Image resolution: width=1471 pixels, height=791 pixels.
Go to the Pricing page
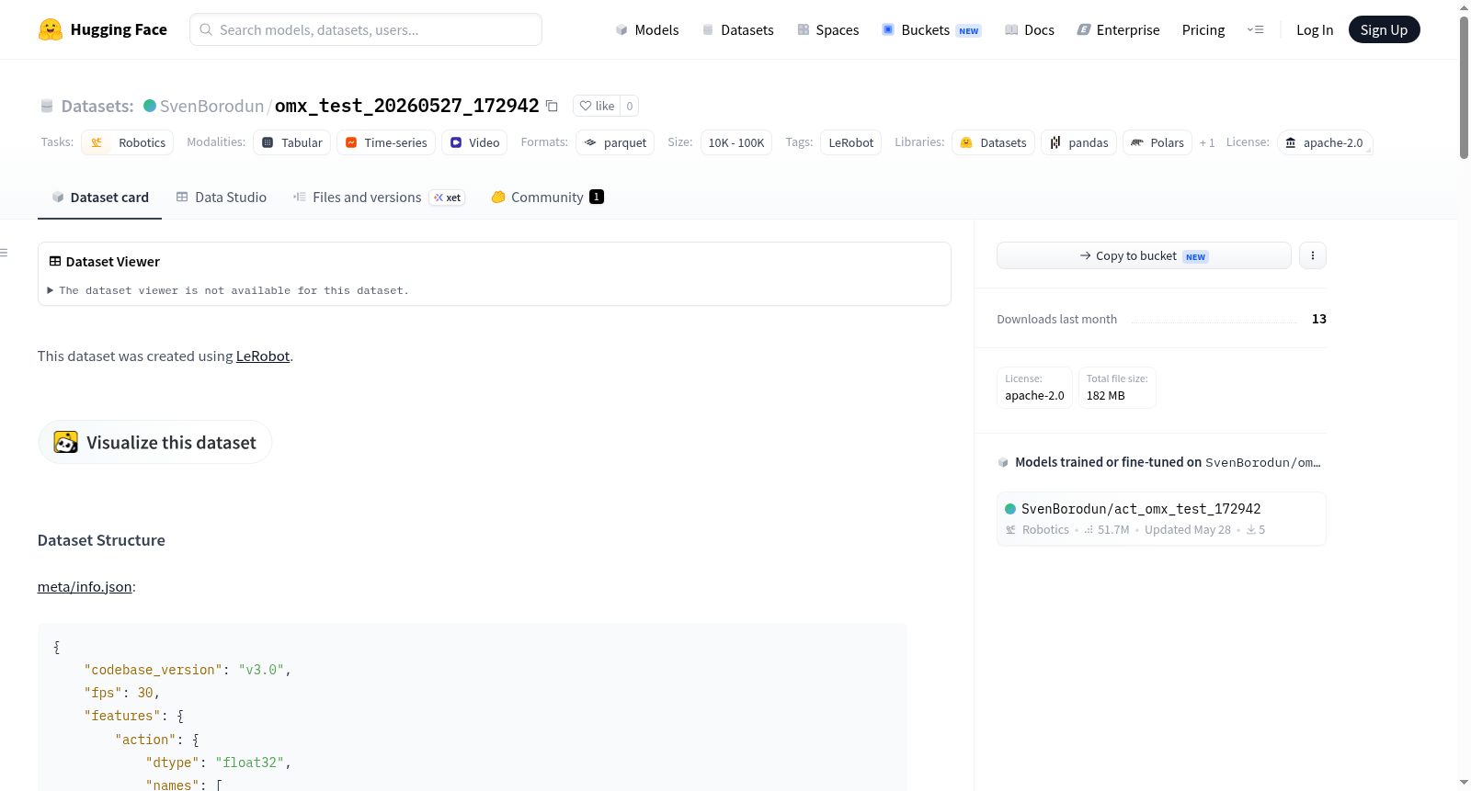pyautogui.click(x=1203, y=29)
